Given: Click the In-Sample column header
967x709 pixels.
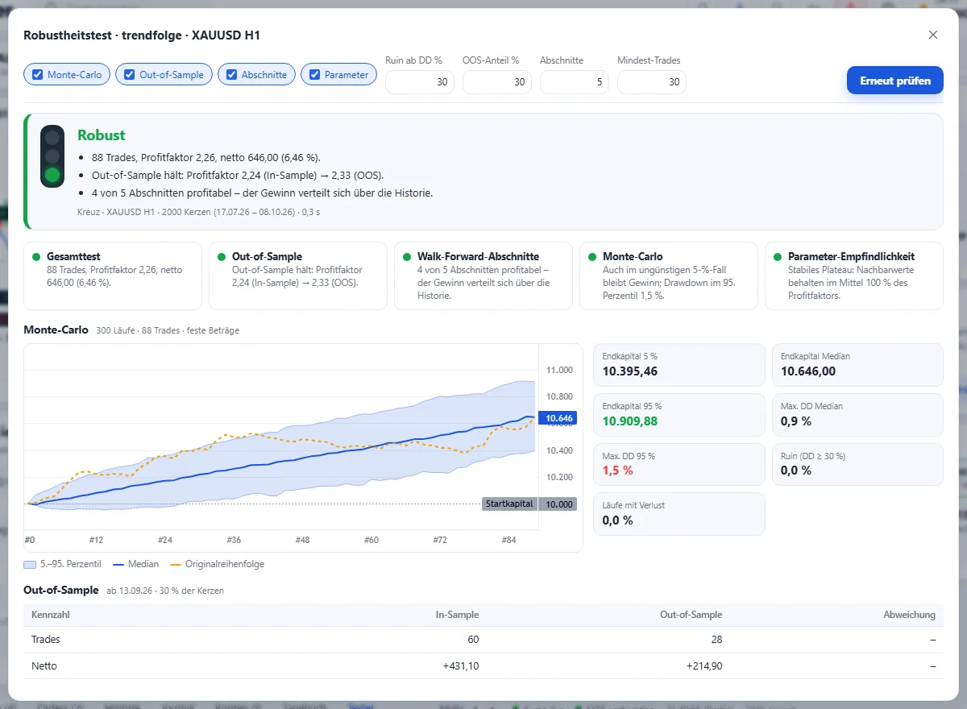Looking at the screenshot, I should (457, 615).
